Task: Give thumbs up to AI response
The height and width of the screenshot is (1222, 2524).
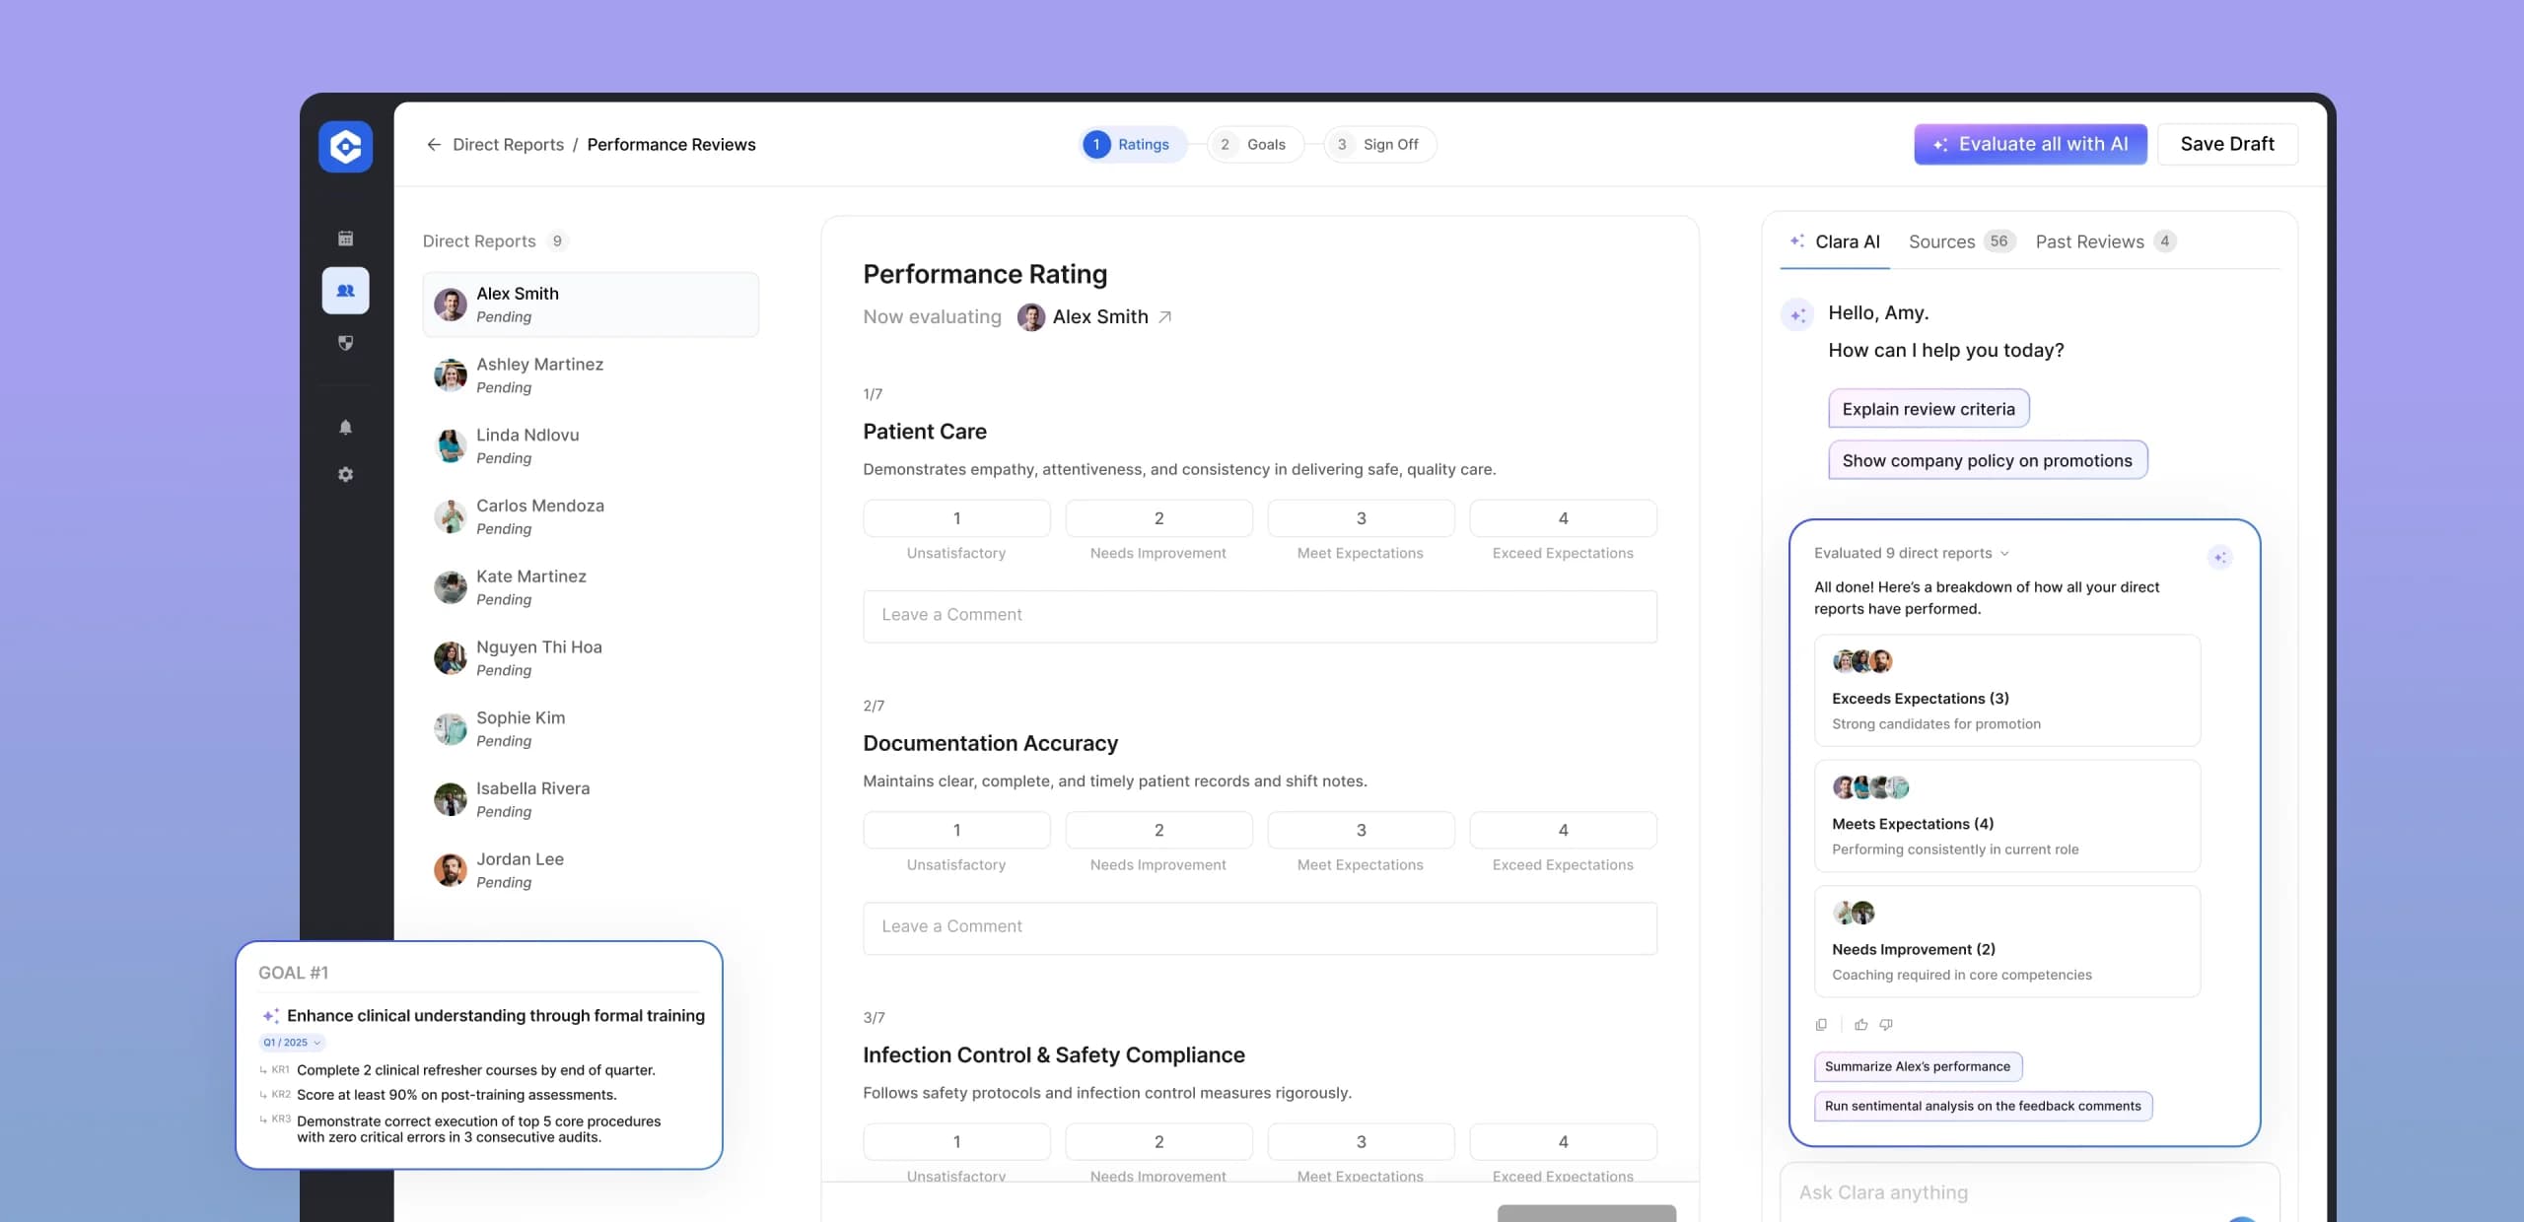Action: point(1860,1025)
